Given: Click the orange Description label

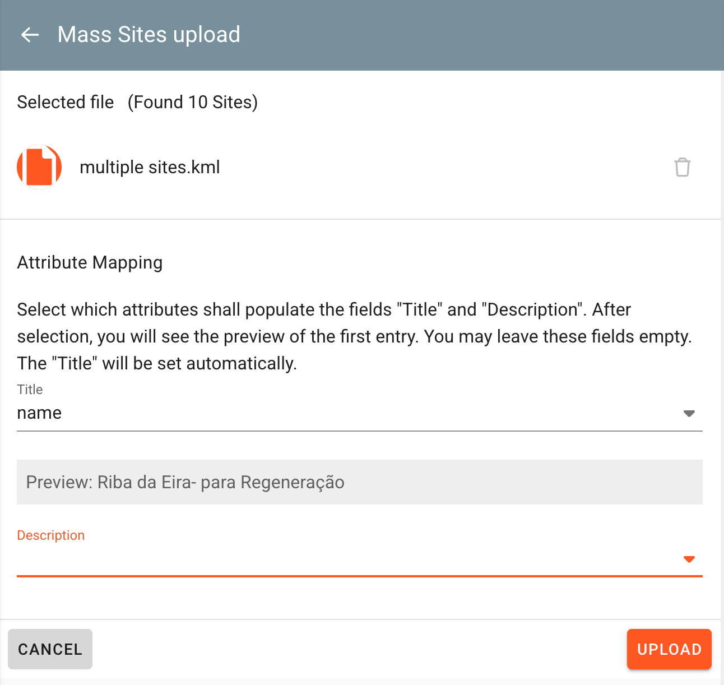Looking at the screenshot, I should click(x=51, y=535).
